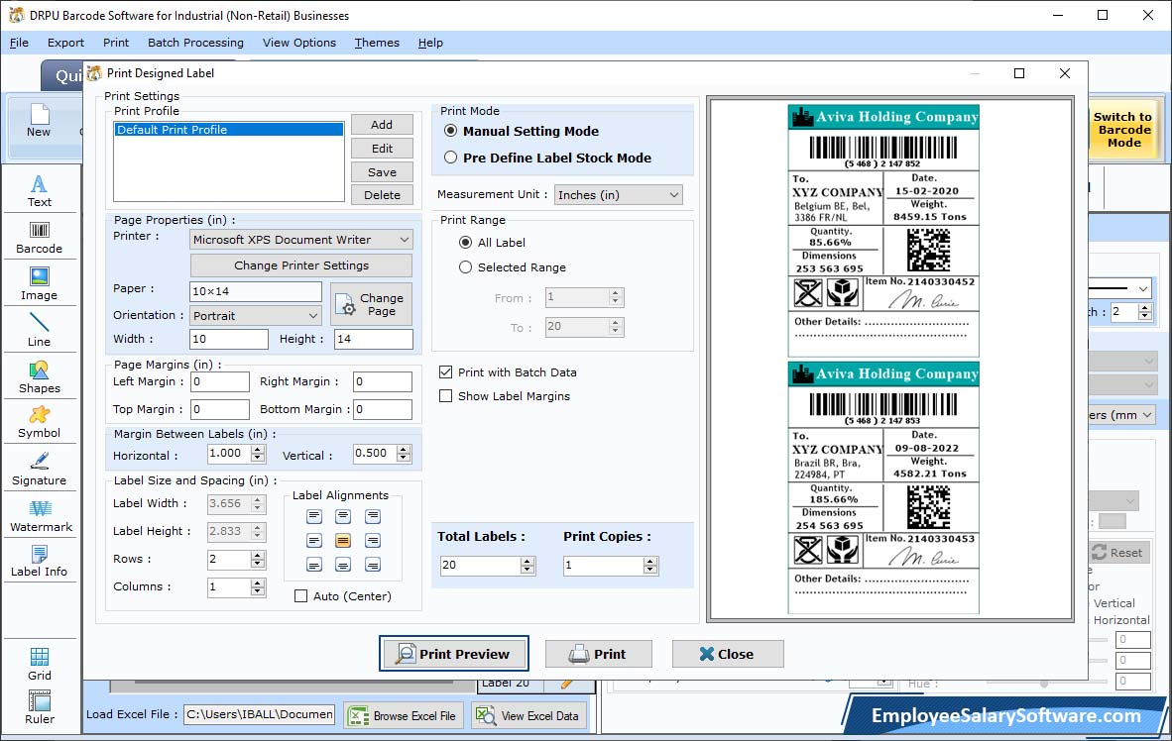Open the Export menu
Image resolution: width=1172 pixels, height=741 pixels.
pos(65,43)
